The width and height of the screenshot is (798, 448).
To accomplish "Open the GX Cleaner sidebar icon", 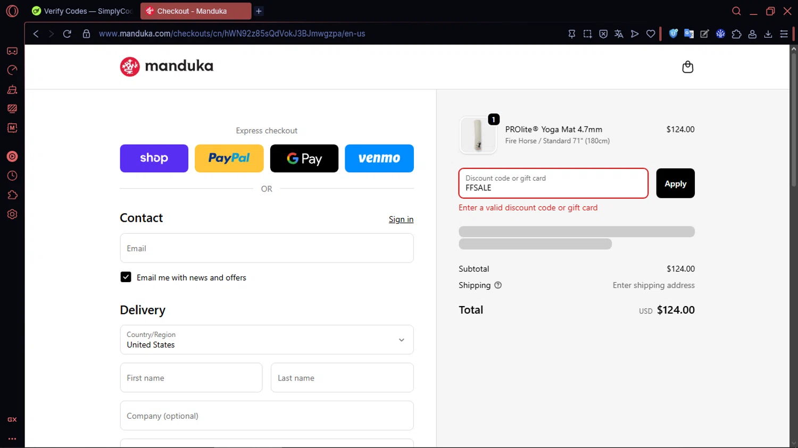I will coord(12,89).
